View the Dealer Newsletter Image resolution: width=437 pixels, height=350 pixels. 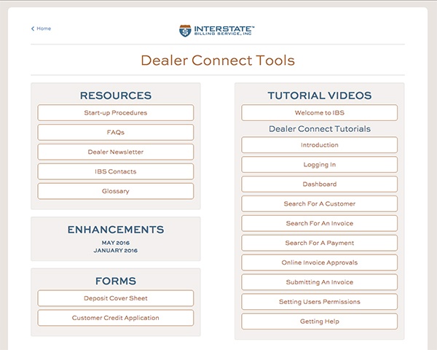pos(116,152)
